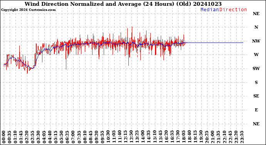Click the '01:45' time axis label
Screen dimensions: 266x145
[21, 137]
